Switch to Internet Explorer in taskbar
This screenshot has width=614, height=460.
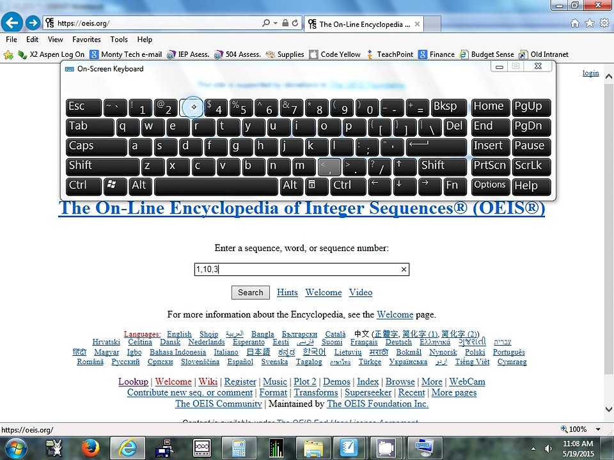pyautogui.click(x=128, y=448)
